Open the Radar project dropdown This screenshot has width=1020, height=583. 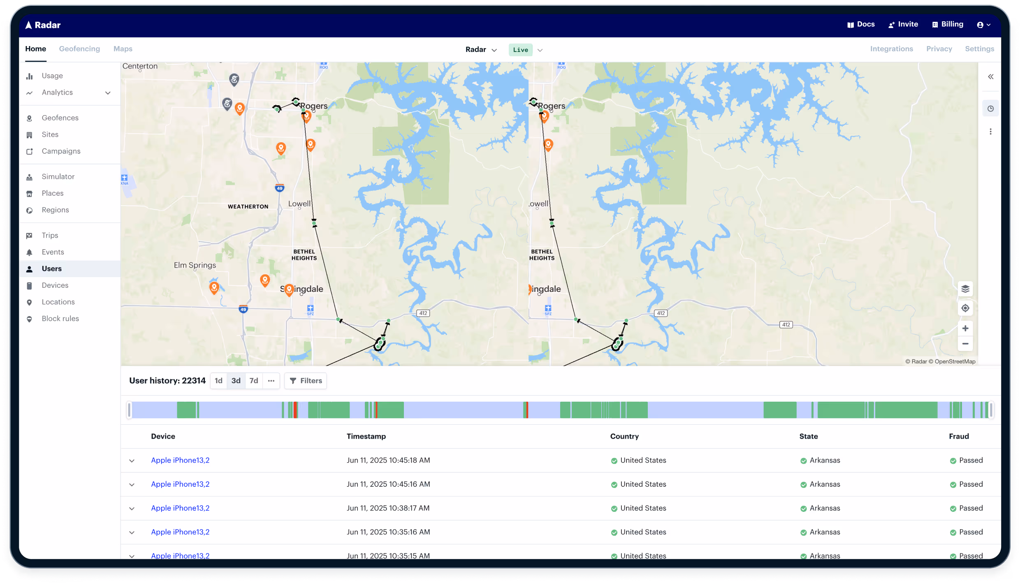(481, 50)
